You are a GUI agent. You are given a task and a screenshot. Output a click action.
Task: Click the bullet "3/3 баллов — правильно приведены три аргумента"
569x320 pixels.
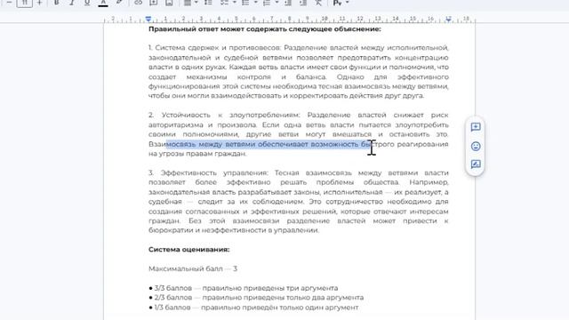click(243, 288)
